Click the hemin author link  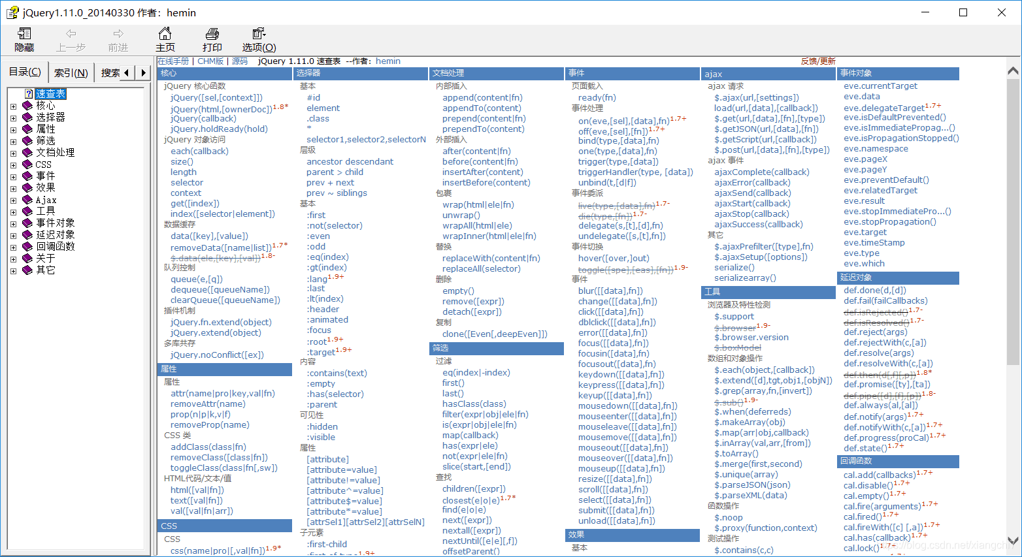click(388, 61)
